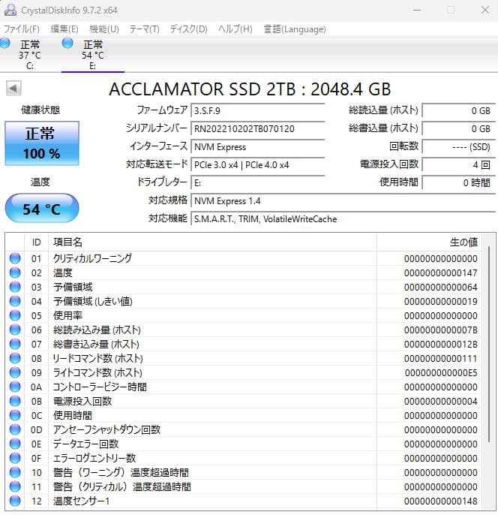Click the status orb for コントローラービジー時間
This screenshot has width=498, height=515.
pos(15,387)
